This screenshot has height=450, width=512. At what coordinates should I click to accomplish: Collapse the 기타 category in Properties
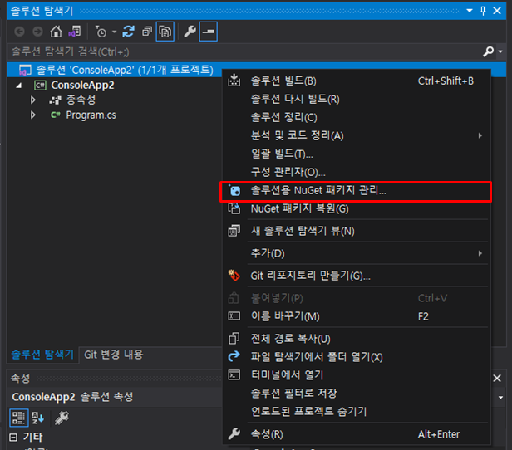point(13,437)
